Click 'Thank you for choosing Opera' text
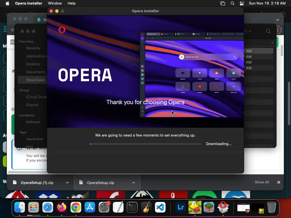291x218 pixels. 145,102
